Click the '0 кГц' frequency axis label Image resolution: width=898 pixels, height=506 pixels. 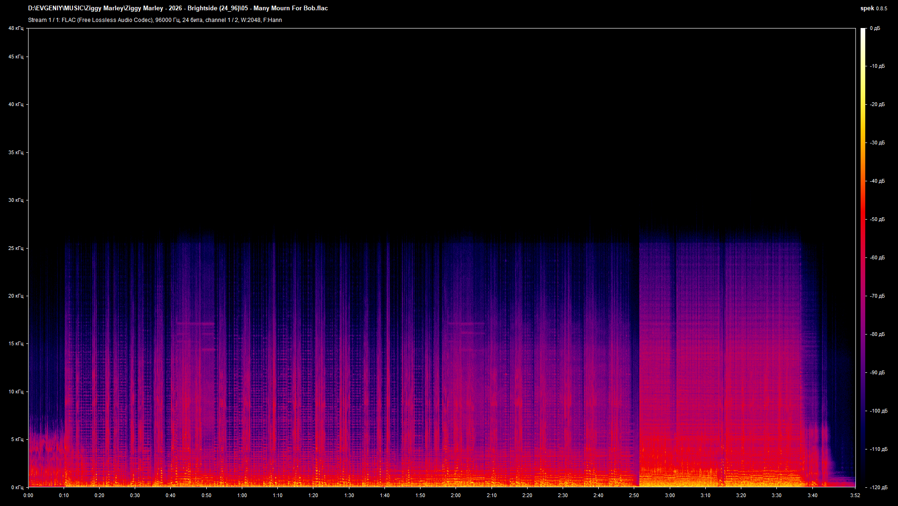click(17, 487)
